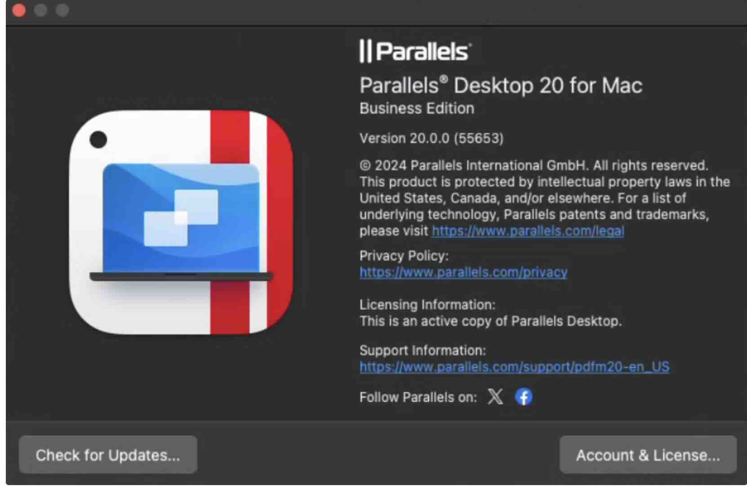Follow the pdfm20-en_US support link
This screenshot has height=486, width=747.
click(x=514, y=367)
